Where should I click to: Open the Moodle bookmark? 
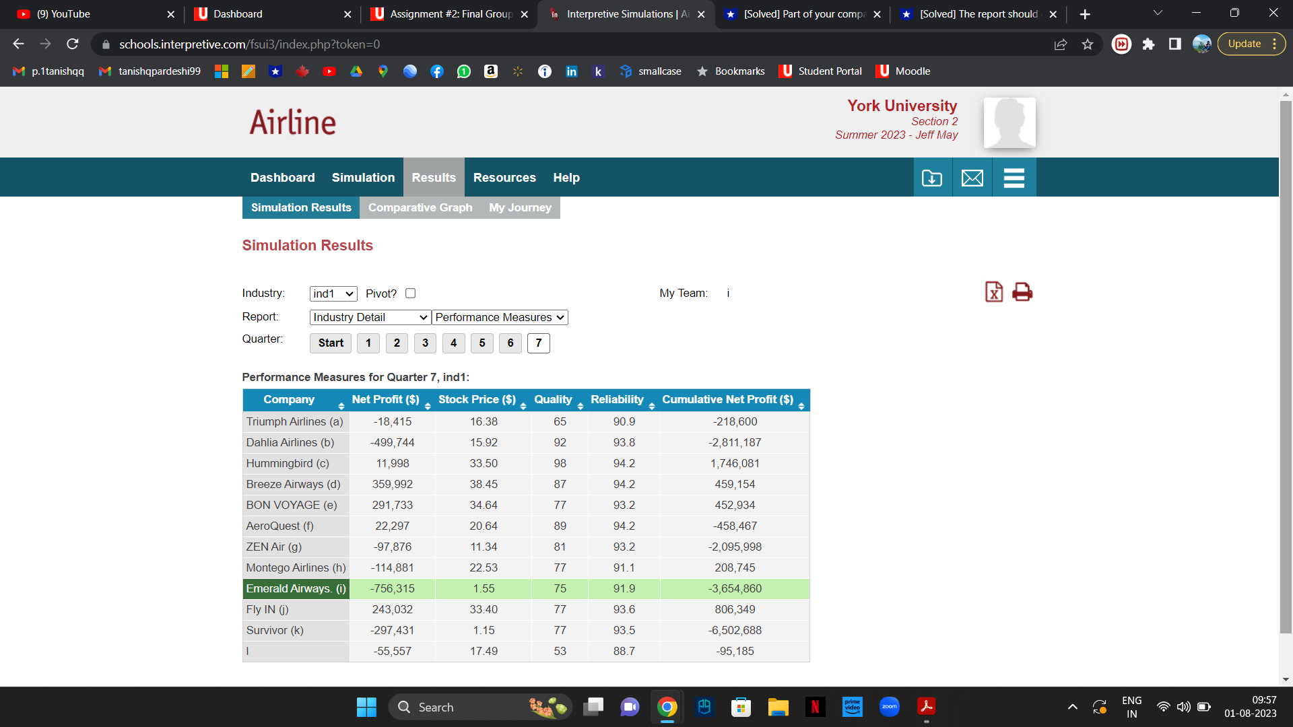(x=903, y=71)
